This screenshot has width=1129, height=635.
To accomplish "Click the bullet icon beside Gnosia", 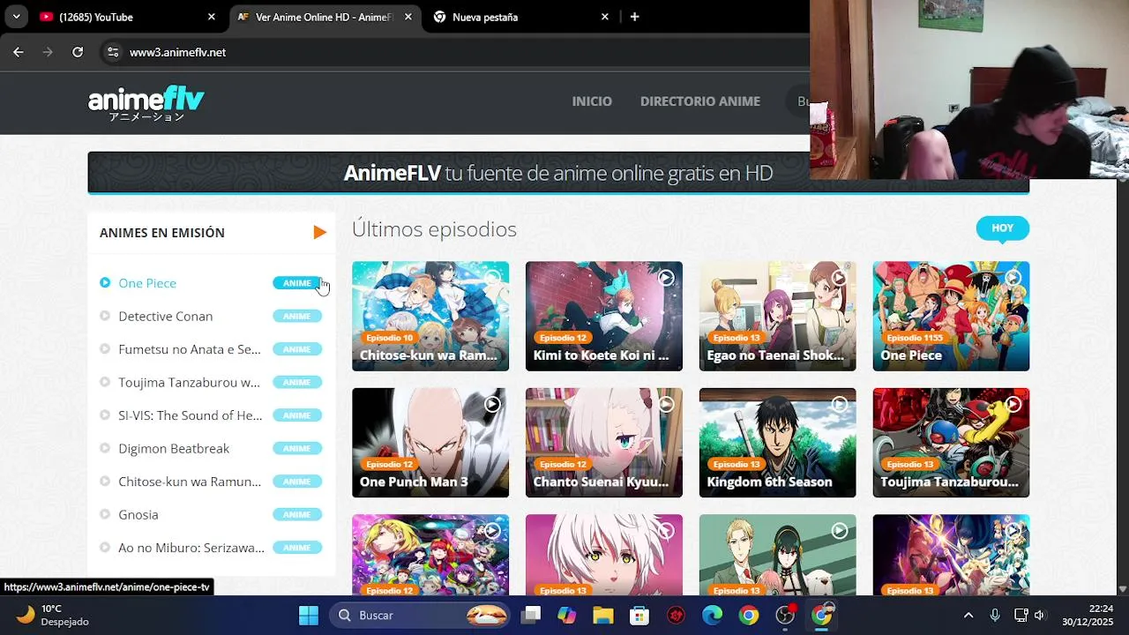I will pos(105,514).
